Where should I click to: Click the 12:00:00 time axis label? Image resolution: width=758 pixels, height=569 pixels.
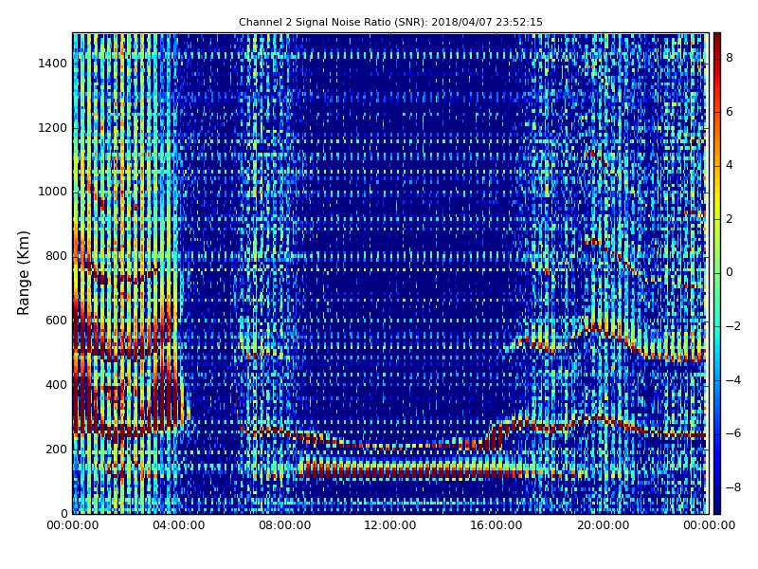[x=390, y=525]
